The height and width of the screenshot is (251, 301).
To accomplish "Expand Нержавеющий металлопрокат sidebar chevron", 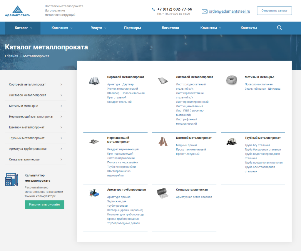I will click(x=61, y=117).
